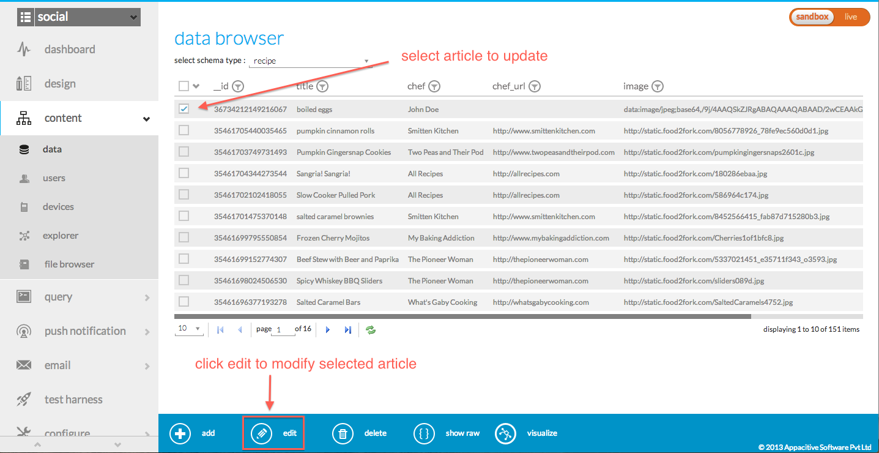Click the show raw braces icon
Viewport: 879px width, 453px height.
click(x=424, y=433)
